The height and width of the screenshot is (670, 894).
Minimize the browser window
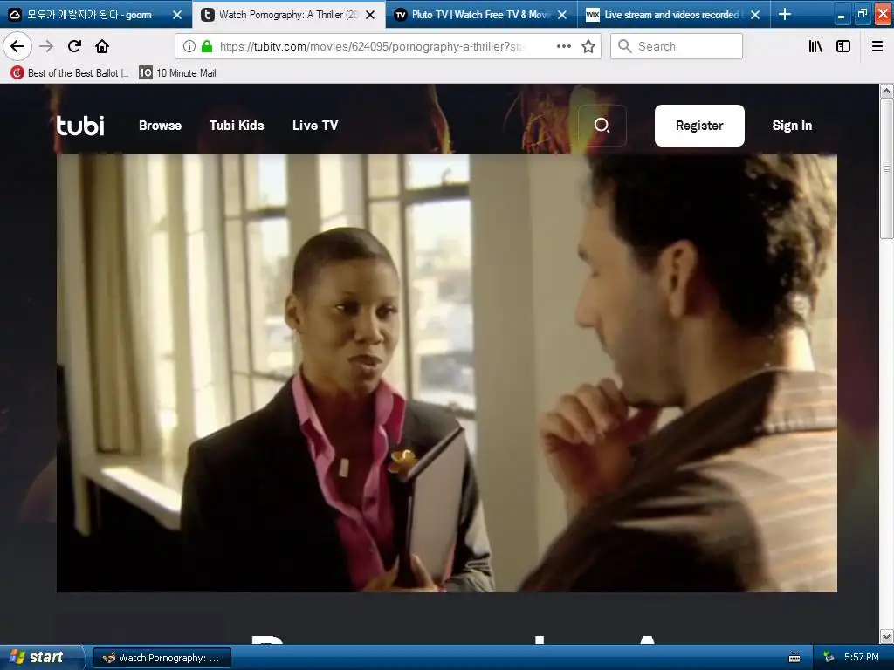pos(841,14)
